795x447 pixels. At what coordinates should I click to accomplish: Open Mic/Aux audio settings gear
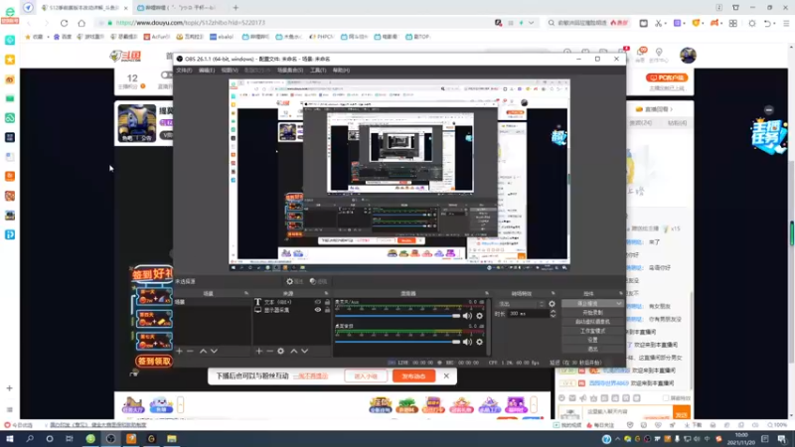click(479, 316)
